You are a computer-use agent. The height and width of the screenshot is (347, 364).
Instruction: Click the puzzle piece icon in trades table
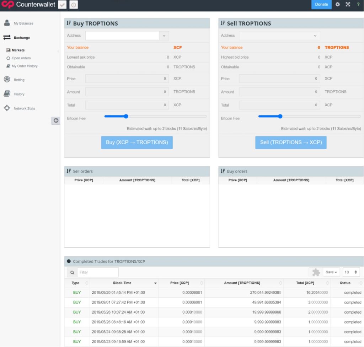pos(316,272)
